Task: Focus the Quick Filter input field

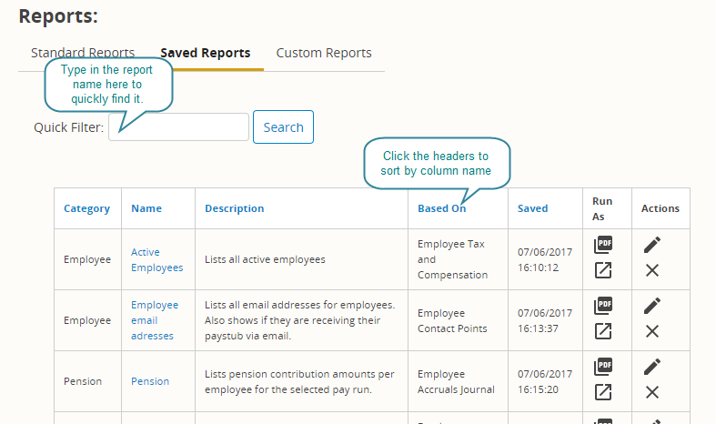Action: click(178, 127)
